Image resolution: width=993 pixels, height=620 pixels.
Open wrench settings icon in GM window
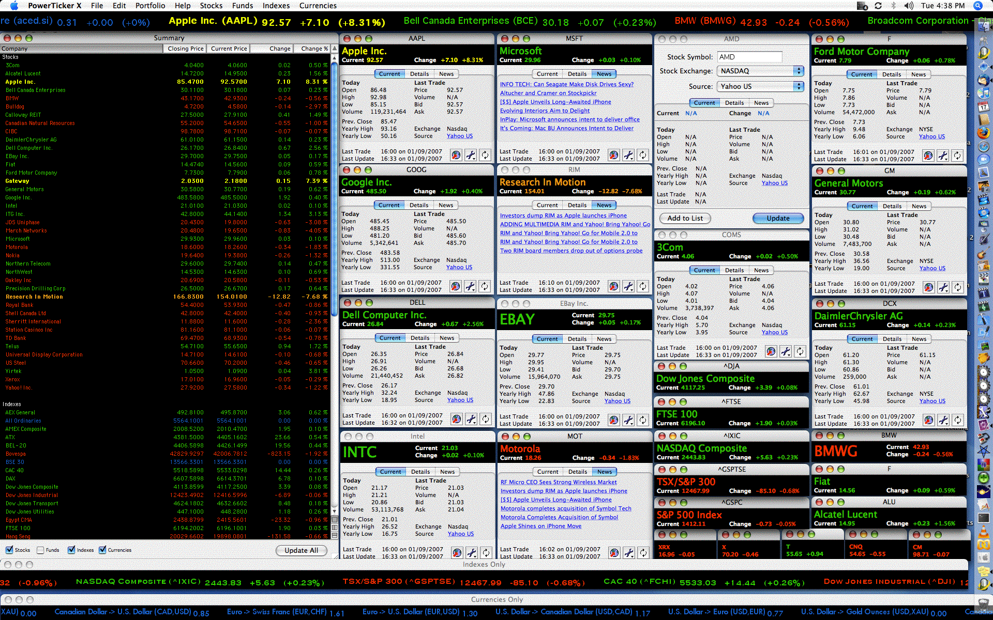[x=943, y=287]
